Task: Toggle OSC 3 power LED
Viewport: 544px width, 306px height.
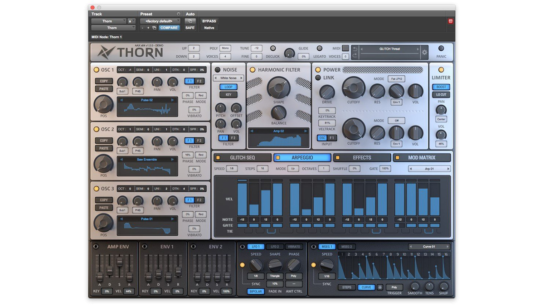Action: tap(96, 189)
